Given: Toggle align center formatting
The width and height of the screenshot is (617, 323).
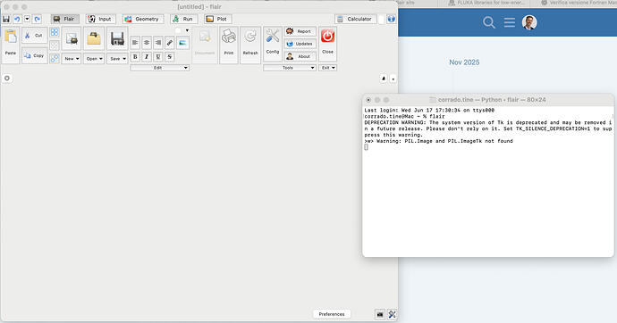Looking at the screenshot, I should tap(147, 43).
